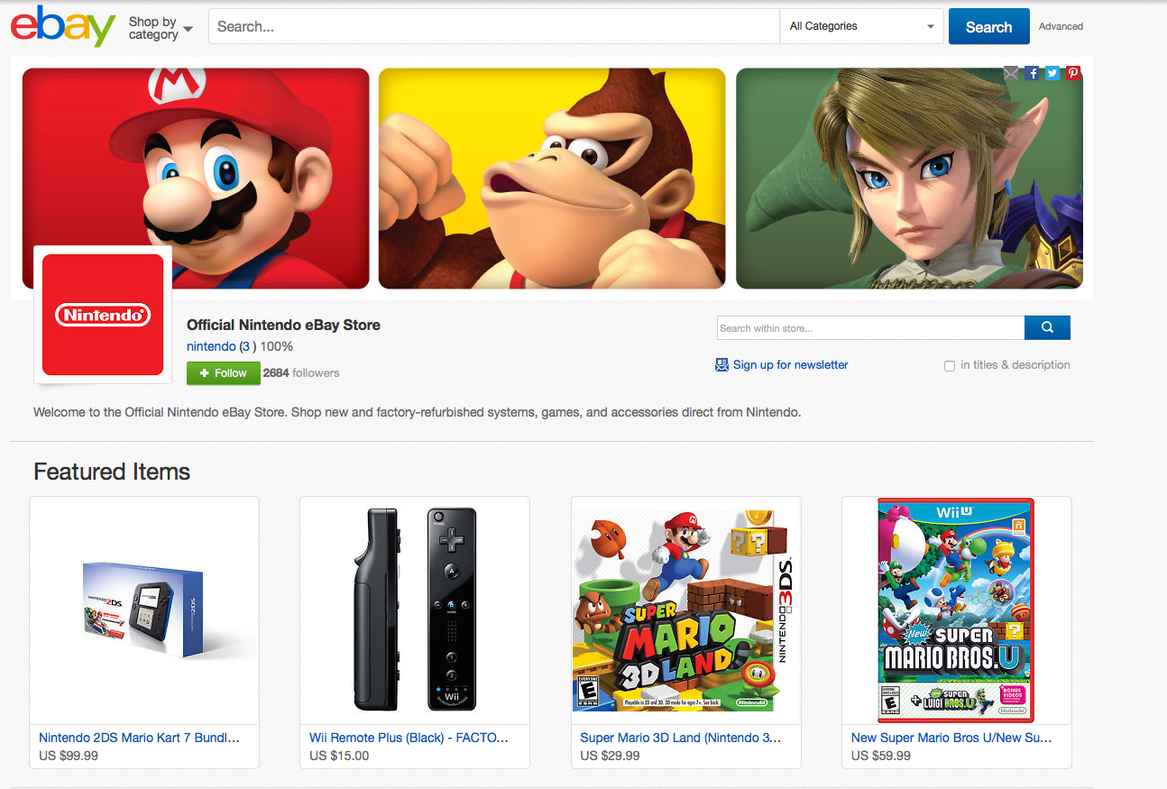Screen dimensions: 1167x789
Task: Click the US $15.00 price
Action: [x=339, y=756]
